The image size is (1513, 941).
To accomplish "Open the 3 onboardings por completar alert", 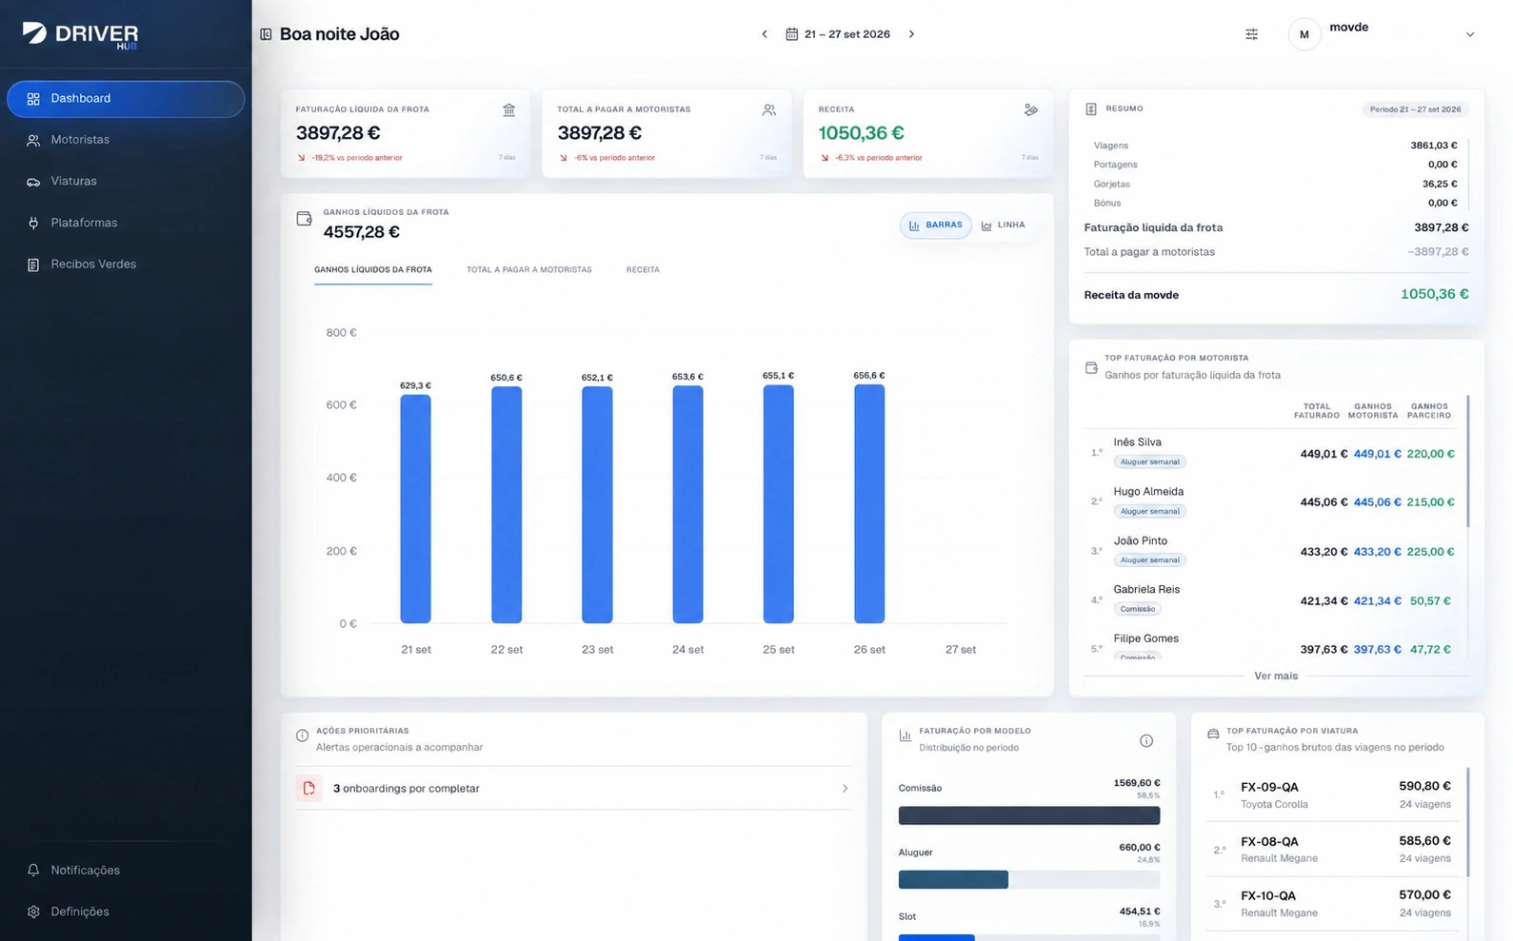I will [x=573, y=789].
